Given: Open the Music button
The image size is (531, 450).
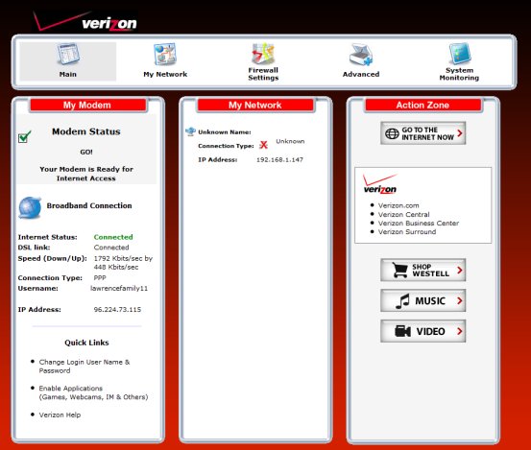Looking at the screenshot, I should [x=422, y=300].
